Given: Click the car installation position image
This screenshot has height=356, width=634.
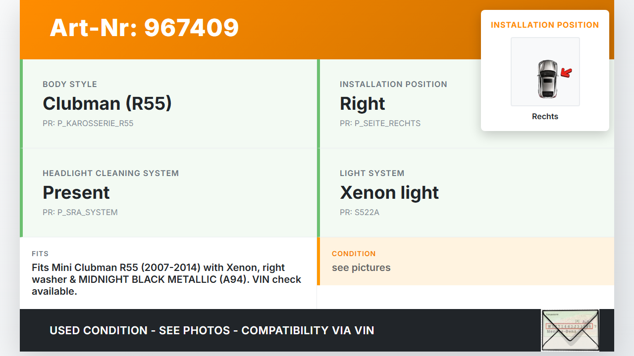Looking at the screenshot, I should tap(545, 72).
